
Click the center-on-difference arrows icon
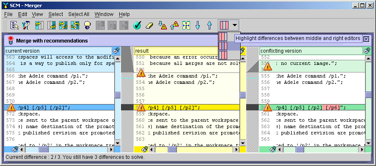(186, 25)
